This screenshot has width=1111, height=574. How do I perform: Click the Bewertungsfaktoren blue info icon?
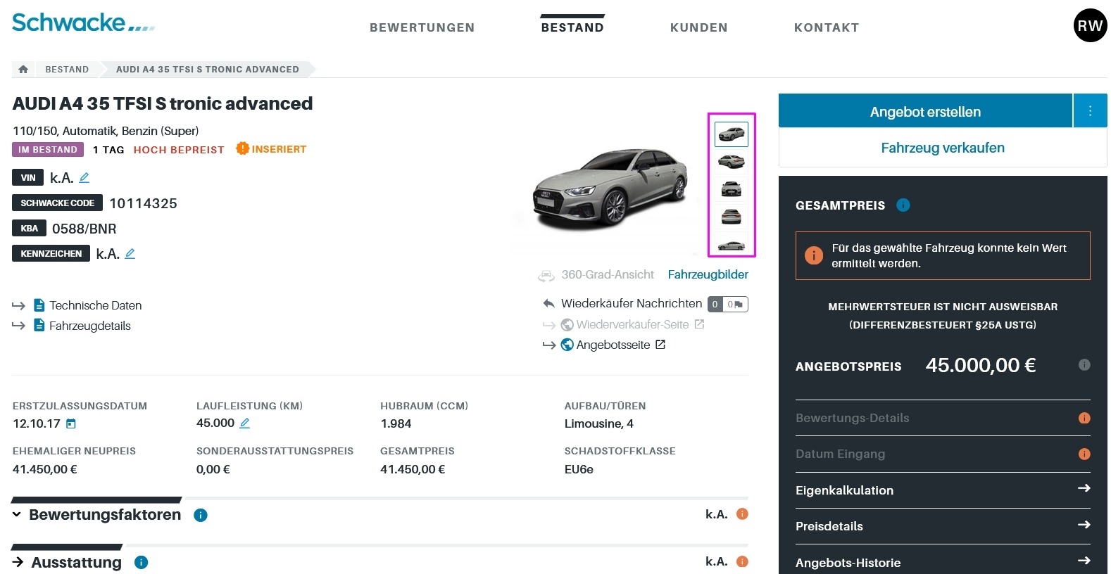click(x=201, y=515)
